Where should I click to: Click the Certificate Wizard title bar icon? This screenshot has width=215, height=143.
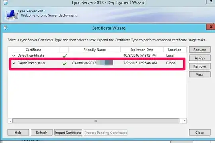coord(6,28)
